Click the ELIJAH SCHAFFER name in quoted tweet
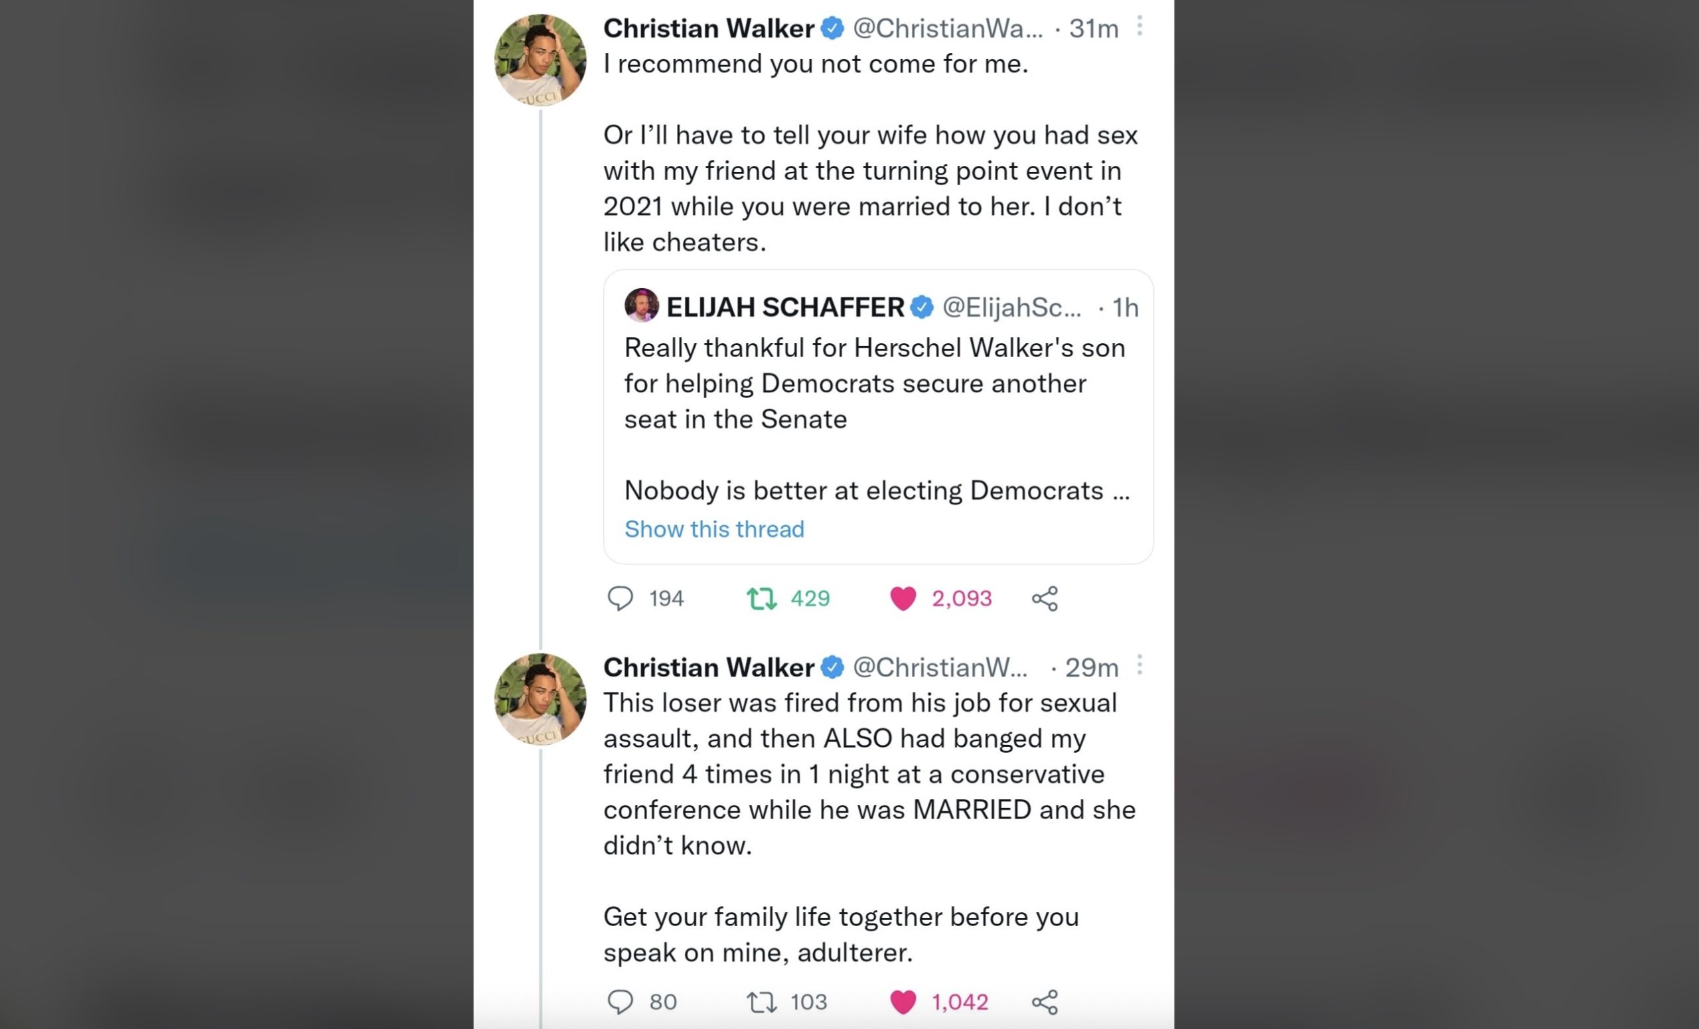1699x1029 pixels. (x=784, y=307)
